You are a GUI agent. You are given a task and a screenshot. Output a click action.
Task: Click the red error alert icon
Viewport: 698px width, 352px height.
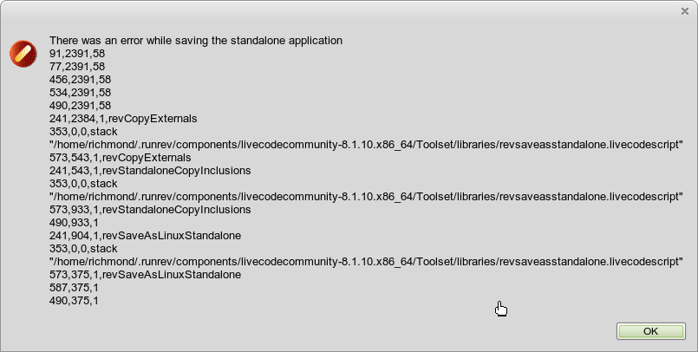23,53
